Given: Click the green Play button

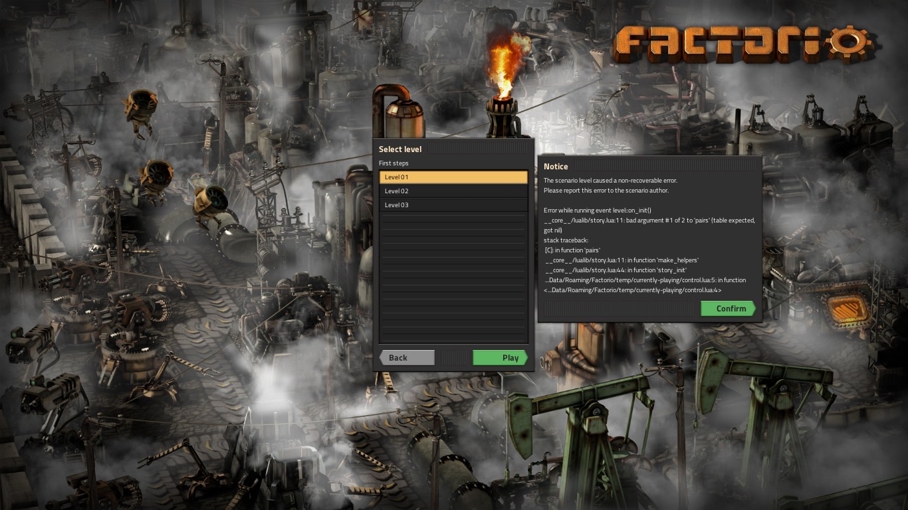Looking at the screenshot, I should click(501, 358).
